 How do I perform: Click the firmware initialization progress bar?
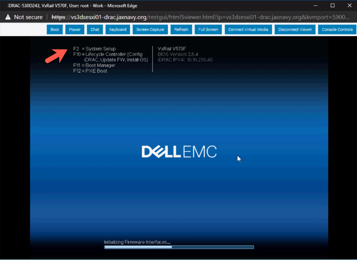179,247
